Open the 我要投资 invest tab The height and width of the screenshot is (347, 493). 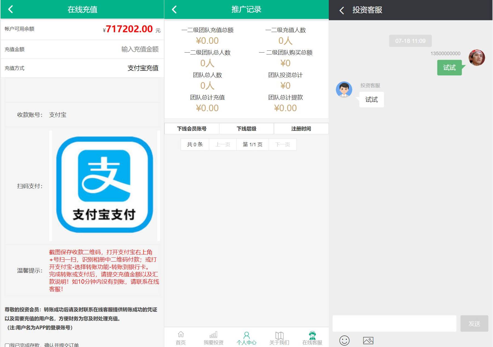coord(213,338)
